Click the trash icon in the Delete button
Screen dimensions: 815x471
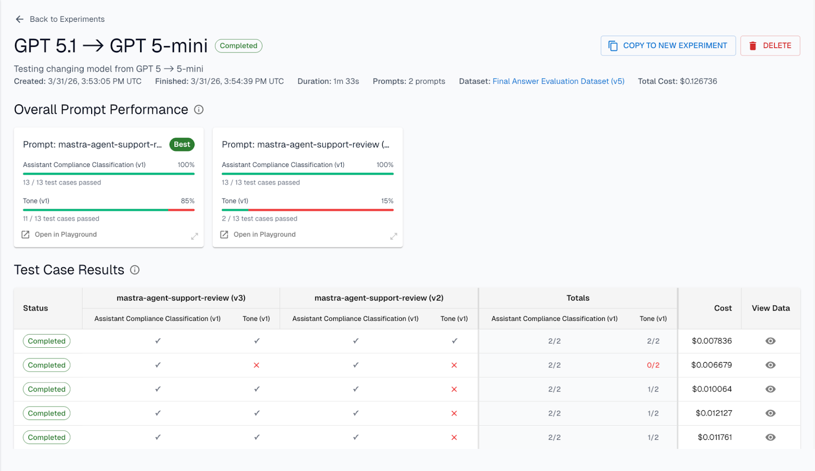pos(753,45)
